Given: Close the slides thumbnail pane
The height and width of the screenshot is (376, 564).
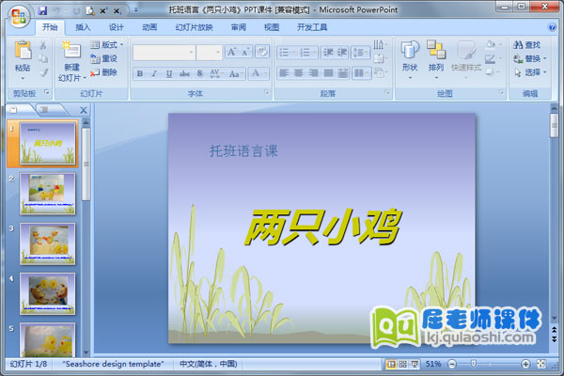Looking at the screenshot, I should [x=84, y=110].
